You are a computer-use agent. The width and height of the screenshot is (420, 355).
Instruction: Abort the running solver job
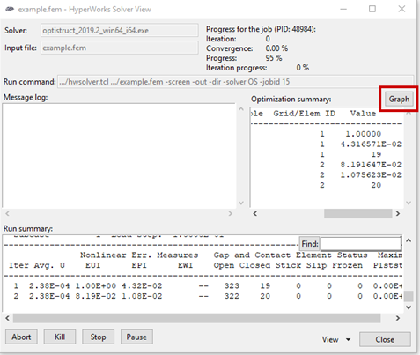(21, 337)
